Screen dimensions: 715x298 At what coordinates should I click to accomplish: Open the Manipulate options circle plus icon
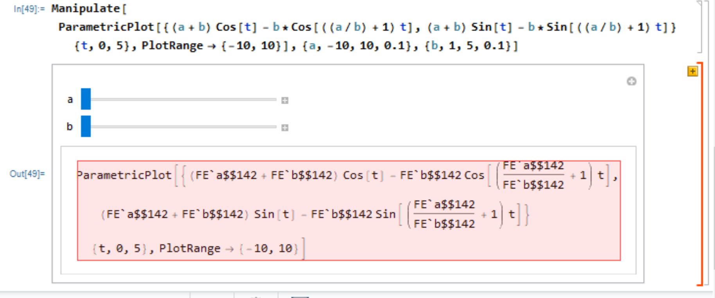[631, 81]
